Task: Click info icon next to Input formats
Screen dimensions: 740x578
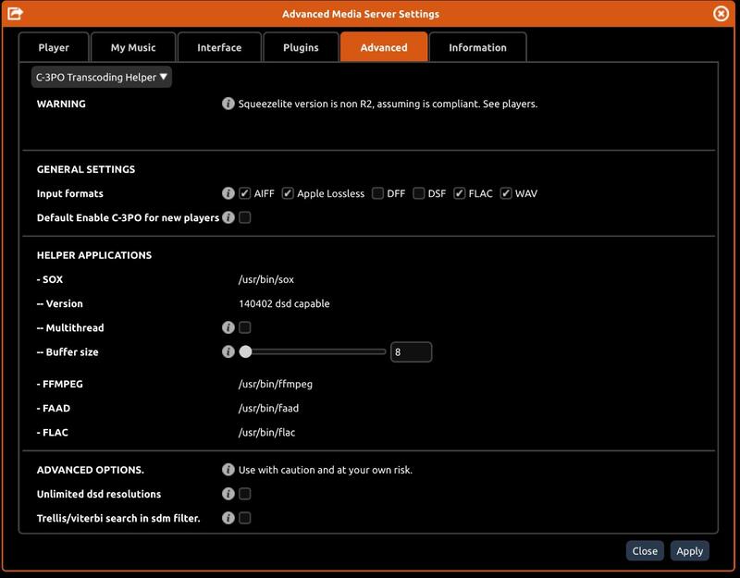Action: click(x=228, y=194)
